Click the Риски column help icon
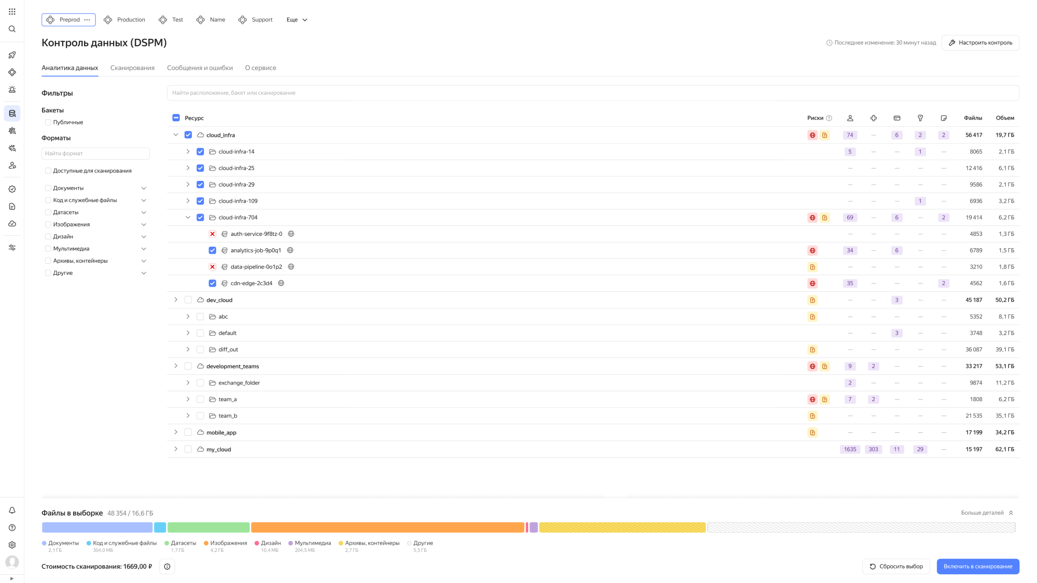The height and width of the screenshot is (583, 1037). [829, 118]
